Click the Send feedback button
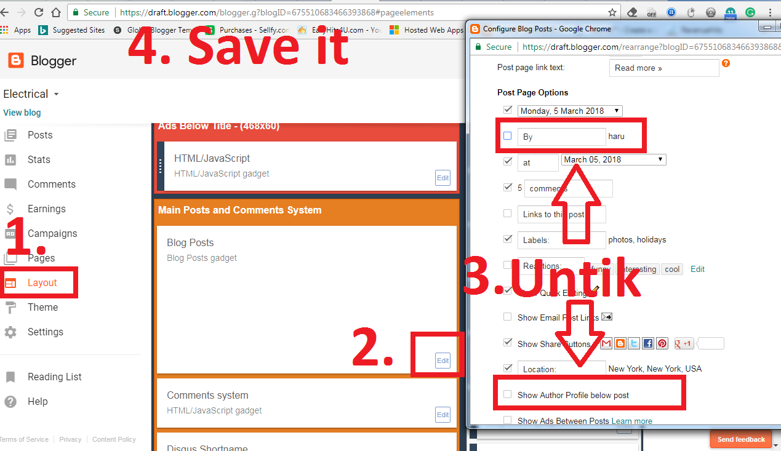The width and height of the screenshot is (781, 451). pyautogui.click(x=741, y=439)
